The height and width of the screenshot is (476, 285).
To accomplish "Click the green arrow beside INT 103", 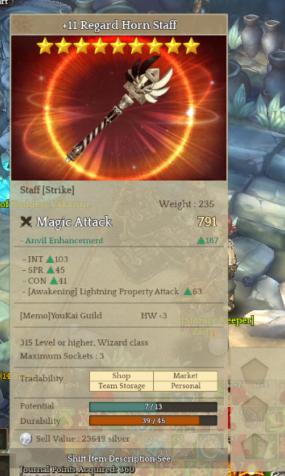I will 50,259.
